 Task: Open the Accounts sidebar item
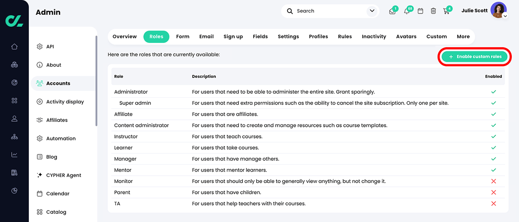pos(63,83)
